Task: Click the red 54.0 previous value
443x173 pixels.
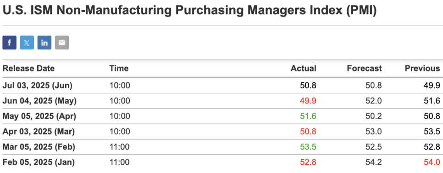Action: point(432,162)
